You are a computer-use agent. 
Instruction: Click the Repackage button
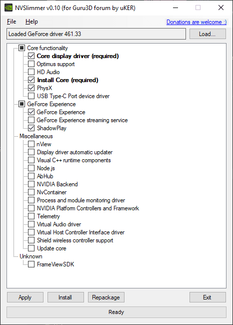click(106, 297)
